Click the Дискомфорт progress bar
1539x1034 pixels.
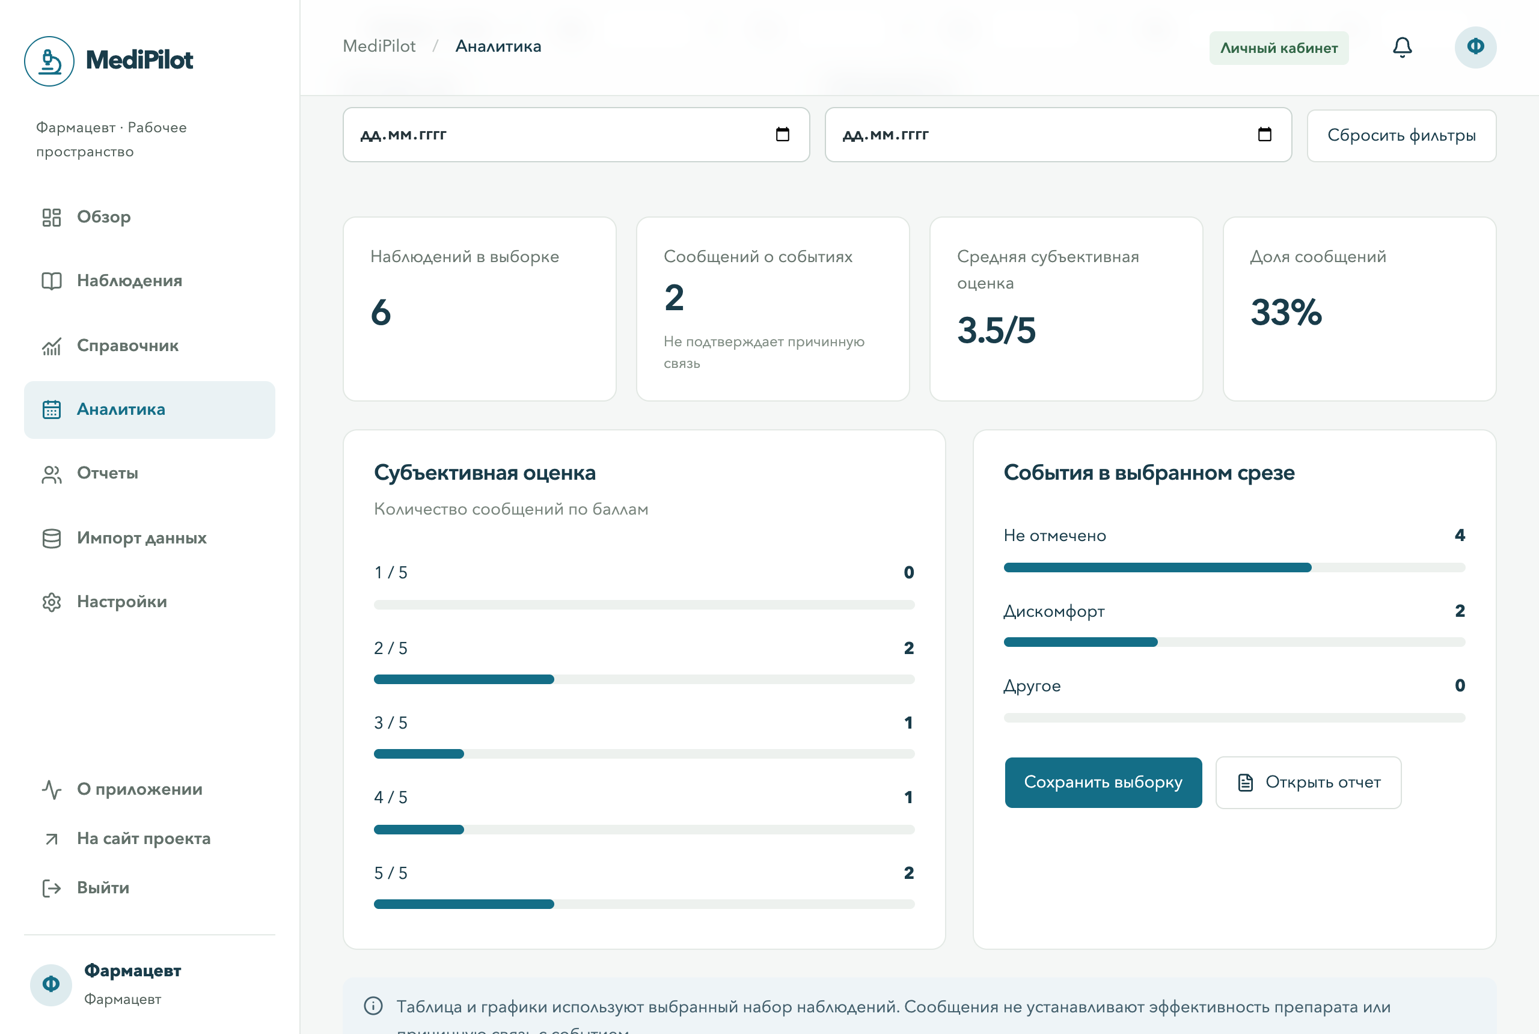tap(1234, 642)
